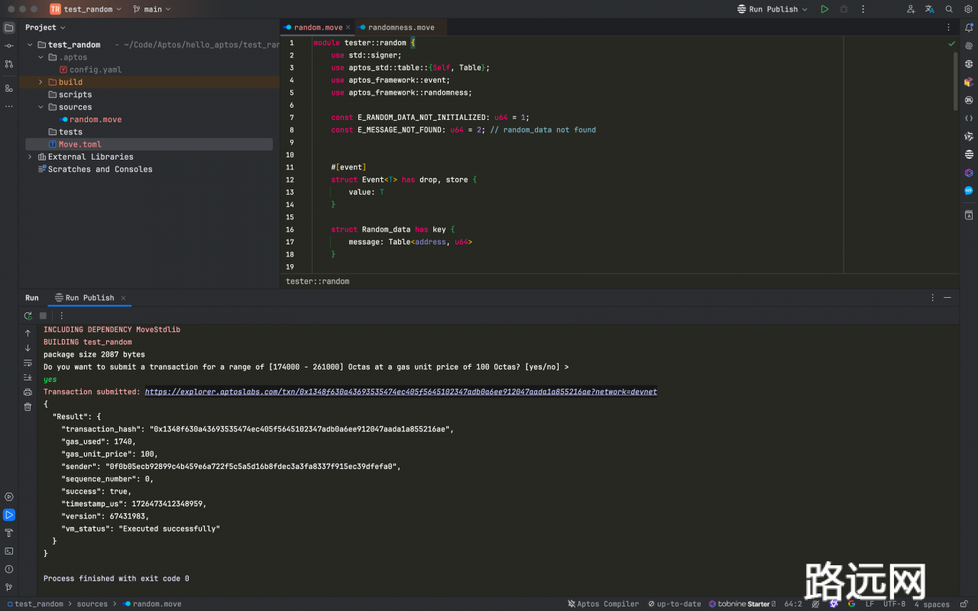Image resolution: width=978 pixels, height=611 pixels.
Task: Open the Notifications bell
Action: tap(969, 27)
